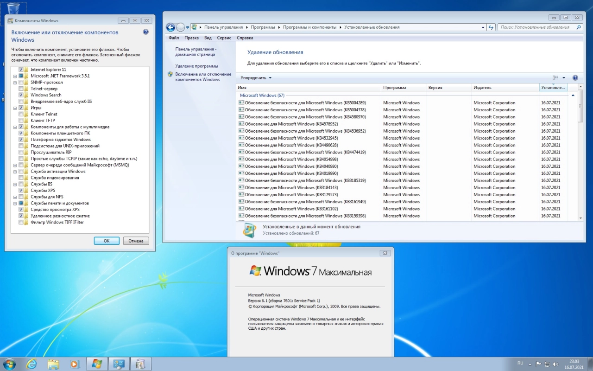Uncheck Windows Search component
The image size is (593, 371).
[21, 95]
